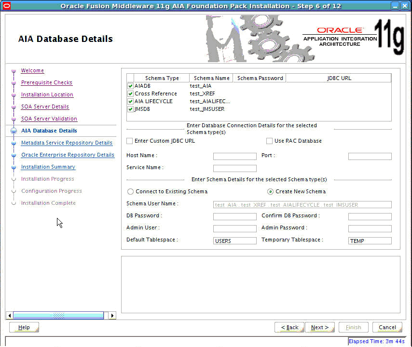Image resolution: width=412 pixels, height=347 pixels.
Task: Uncheck the AIADB schema checkbox
Action: 130,86
